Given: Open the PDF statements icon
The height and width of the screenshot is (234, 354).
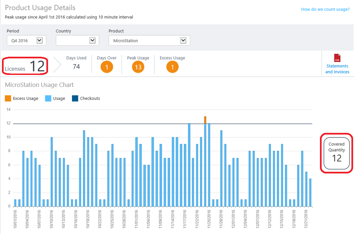Looking at the screenshot, I should coord(337,58).
